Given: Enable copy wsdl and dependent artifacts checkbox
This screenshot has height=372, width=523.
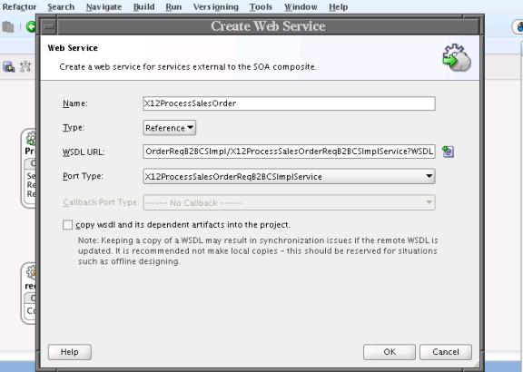Looking at the screenshot, I should (67, 225).
